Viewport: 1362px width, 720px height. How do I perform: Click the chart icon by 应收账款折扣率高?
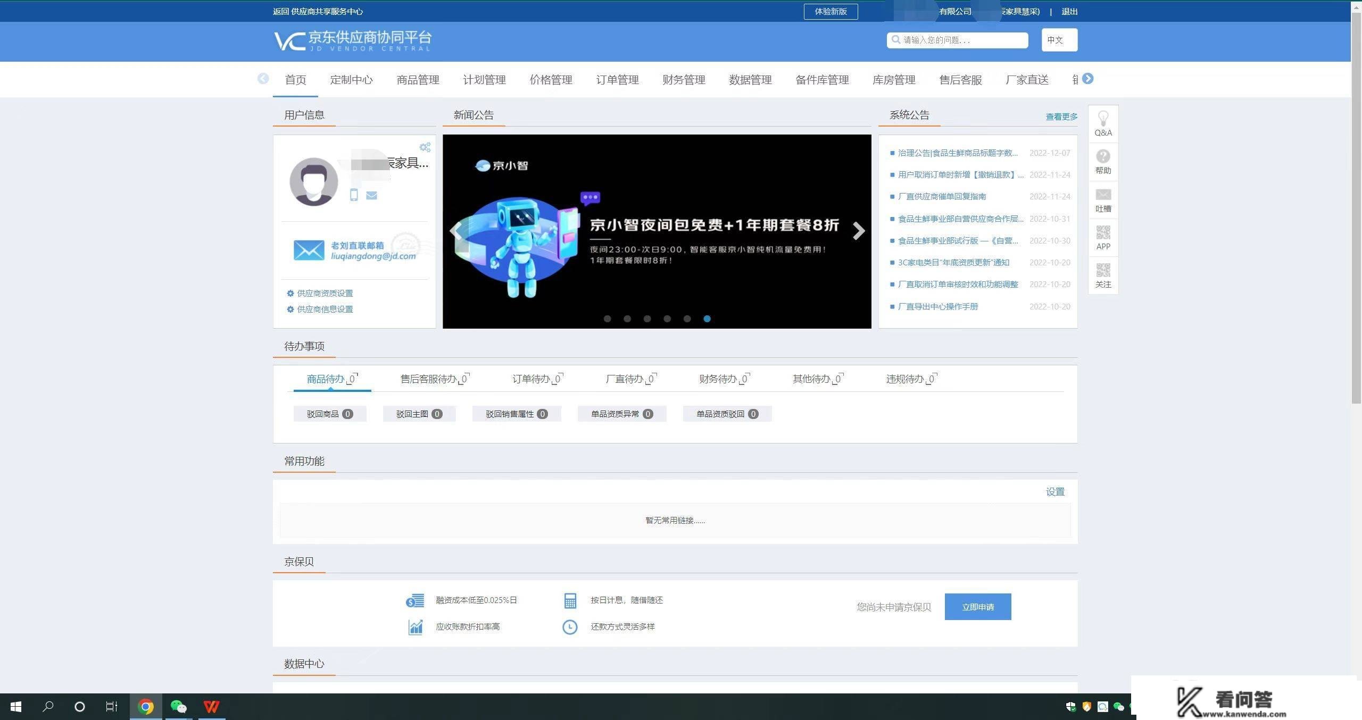[415, 627]
